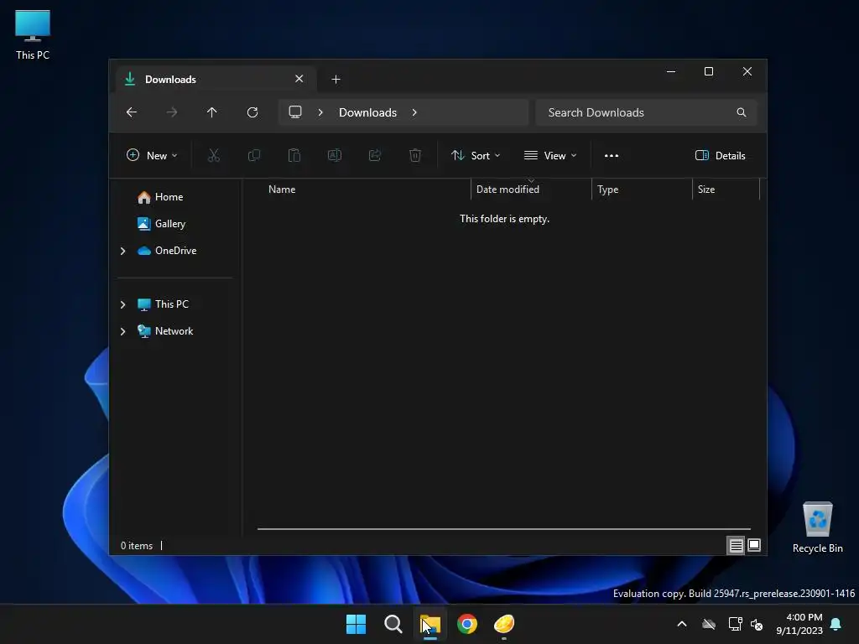The height and width of the screenshot is (644, 859).
Task: Navigate up one folder level
Action: tap(212, 112)
